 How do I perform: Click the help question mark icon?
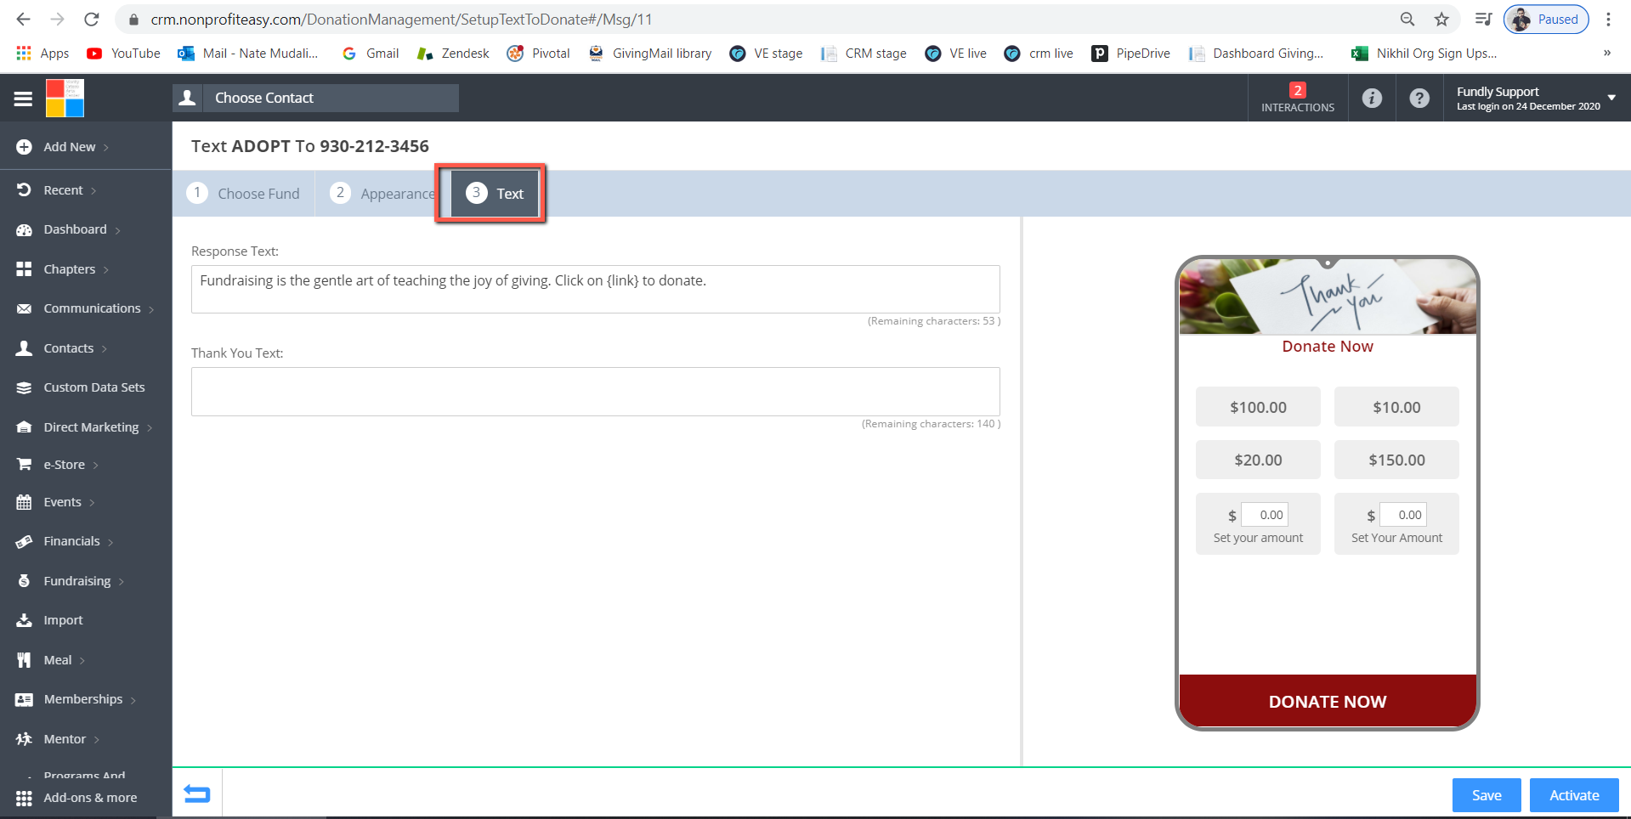coord(1419,99)
